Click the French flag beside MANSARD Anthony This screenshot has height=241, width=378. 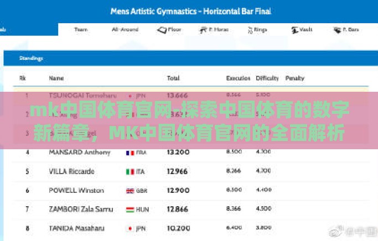[130, 153]
